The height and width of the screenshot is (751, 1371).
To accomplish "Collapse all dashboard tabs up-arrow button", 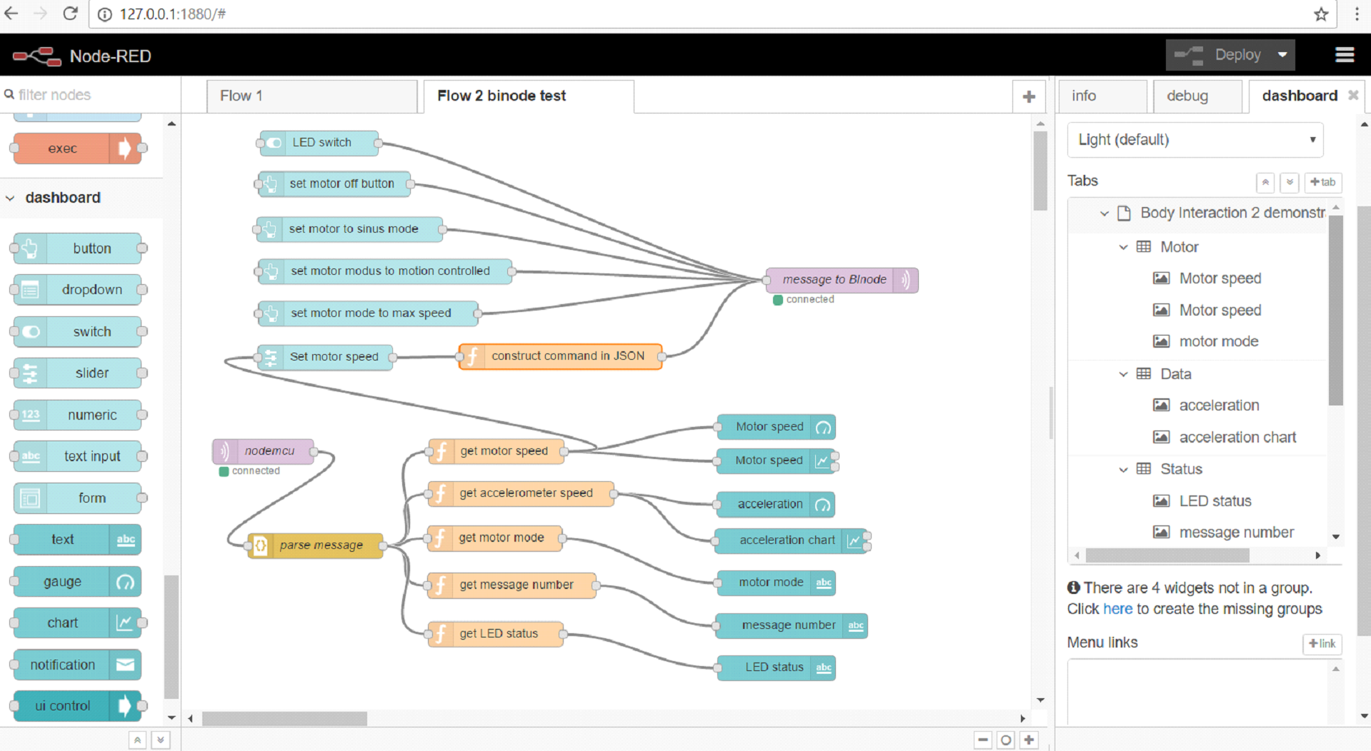I will click(1265, 182).
